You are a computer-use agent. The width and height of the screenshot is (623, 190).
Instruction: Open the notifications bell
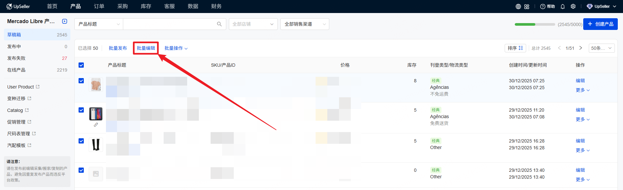(x=563, y=7)
